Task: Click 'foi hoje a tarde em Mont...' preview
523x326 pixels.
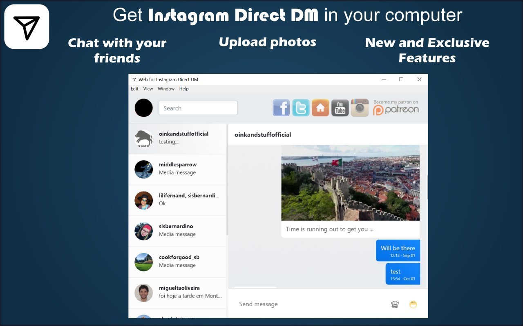Action: (x=190, y=296)
